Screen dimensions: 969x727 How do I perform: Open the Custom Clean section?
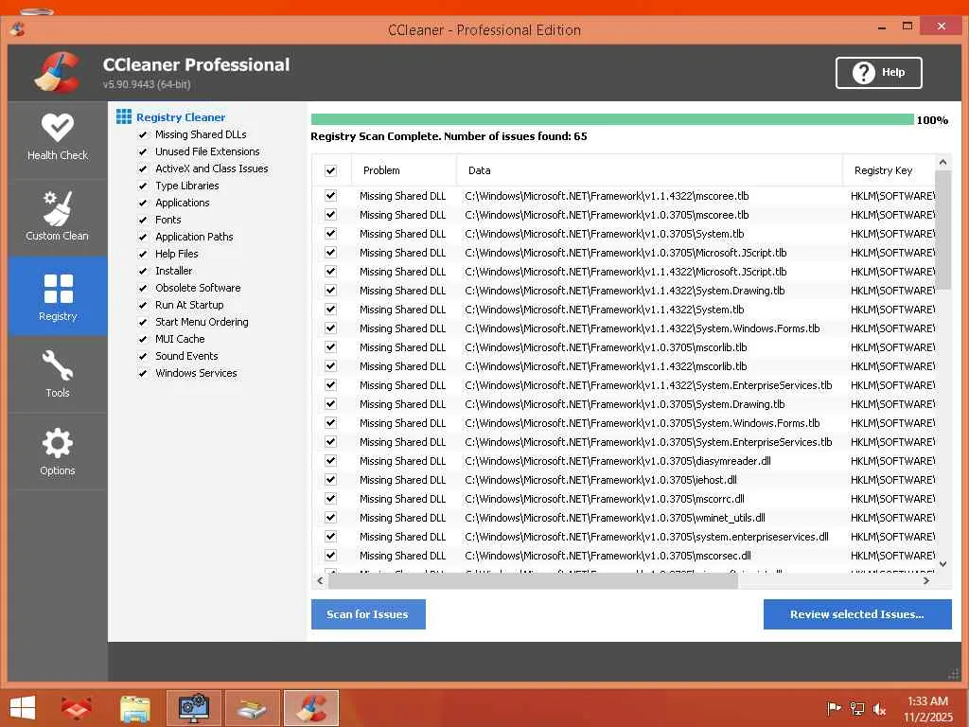click(58, 217)
